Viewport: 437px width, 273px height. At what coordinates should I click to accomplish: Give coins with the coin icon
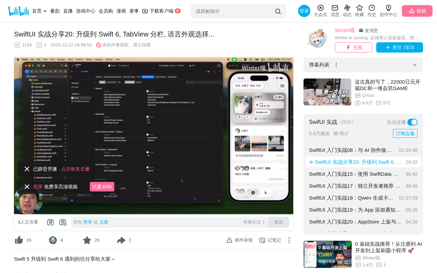pos(53,240)
